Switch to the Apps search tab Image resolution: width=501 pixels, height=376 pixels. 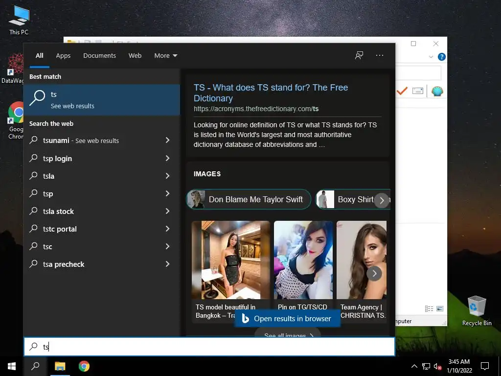[63, 56]
